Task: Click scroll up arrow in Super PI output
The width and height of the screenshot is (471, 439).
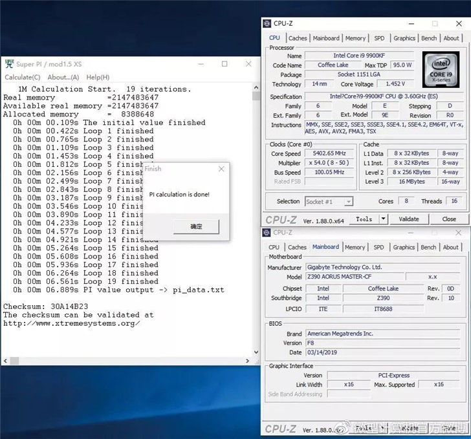Action: pyautogui.click(x=256, y=87)
